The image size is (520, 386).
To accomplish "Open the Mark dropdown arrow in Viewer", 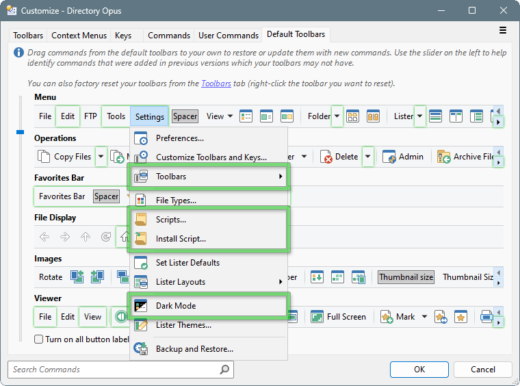I will [x=424, y=317].
